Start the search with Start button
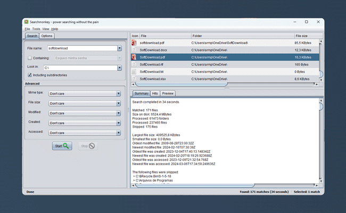The height and width of the screenshot is (213, 346). point(62,146)
